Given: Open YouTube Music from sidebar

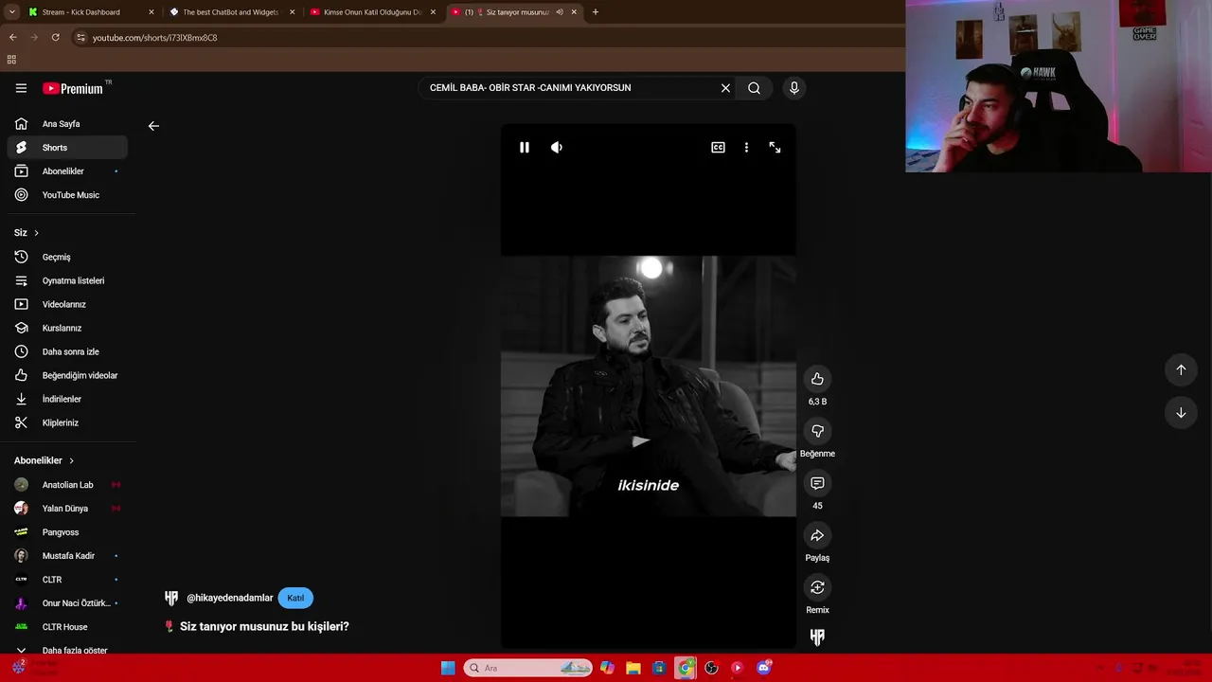Looking at the screenshot, I should [67, 195].
